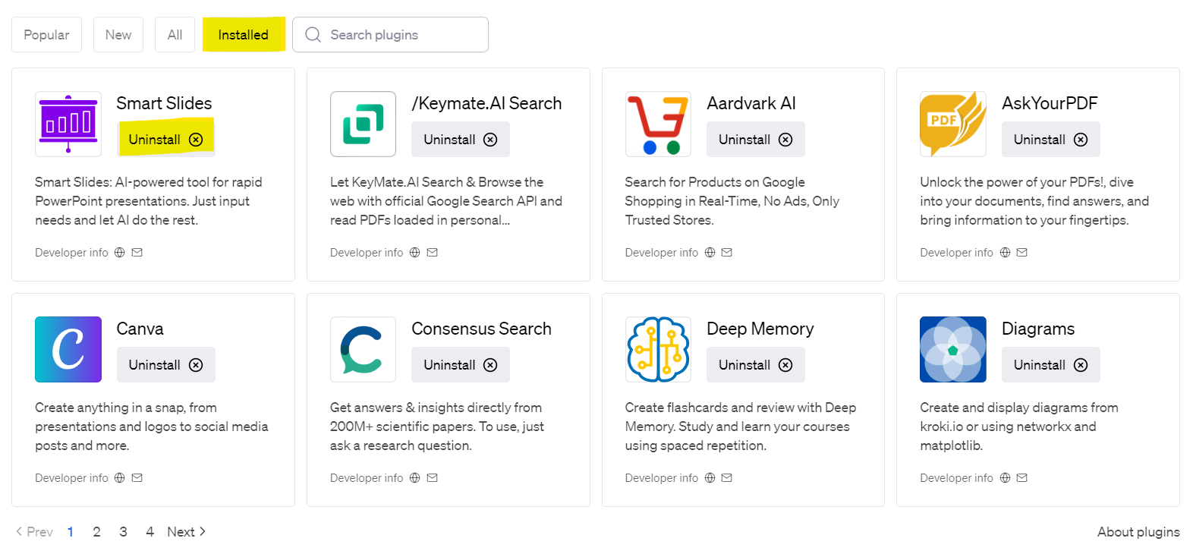Open Smart Slides developer email icon
Image resolution: width=1193 pixels, height=554 pixels.
(x=137, y=253)
